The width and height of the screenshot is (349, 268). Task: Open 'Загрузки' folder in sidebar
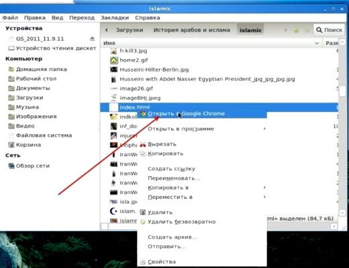pyautogui.click(x=30, y=98)
